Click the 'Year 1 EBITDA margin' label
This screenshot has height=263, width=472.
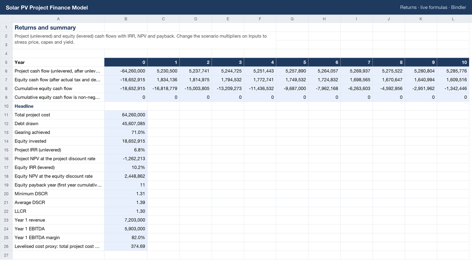[x=58, y=237]
